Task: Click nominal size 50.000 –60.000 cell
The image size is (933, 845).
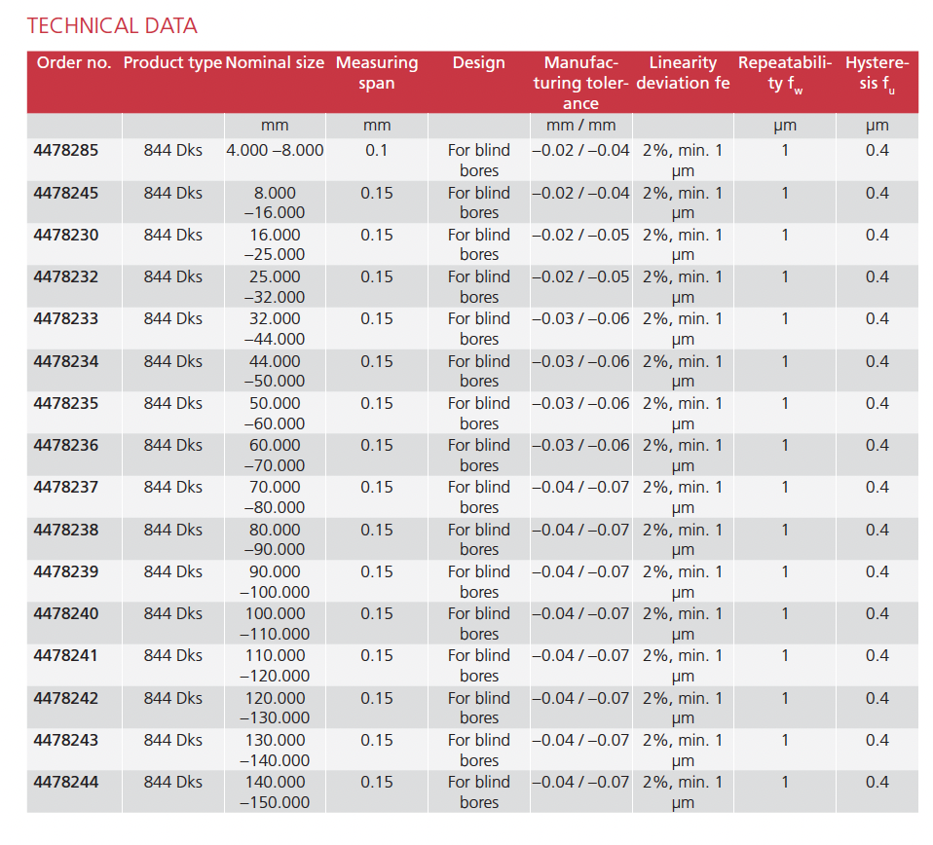Action: tap(275, 413)
